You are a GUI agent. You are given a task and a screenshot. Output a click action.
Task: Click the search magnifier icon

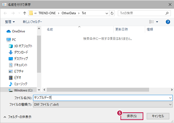point(167,13)
